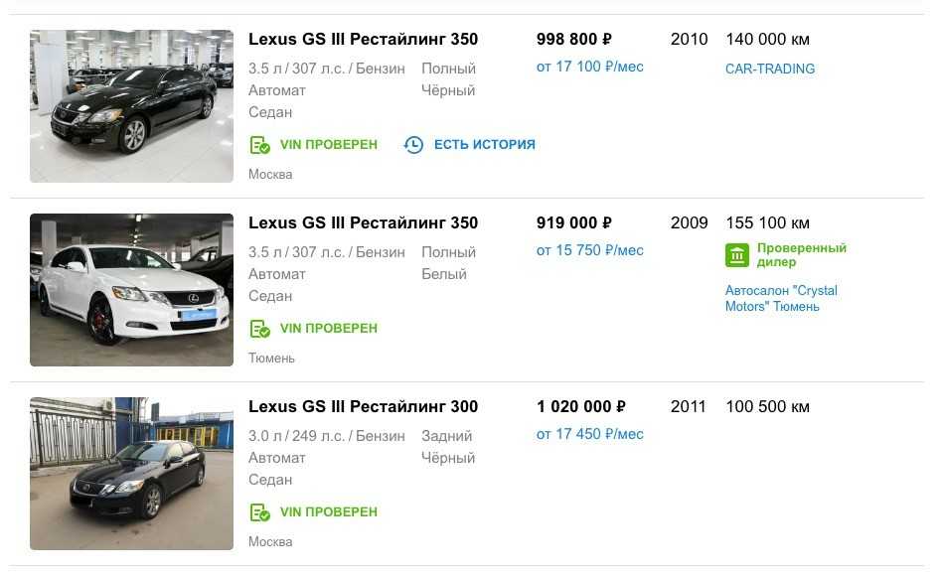This screenshot has width=942, height=577.
Task: Open the black Lexus GS 350 photo
Action: 131,106
